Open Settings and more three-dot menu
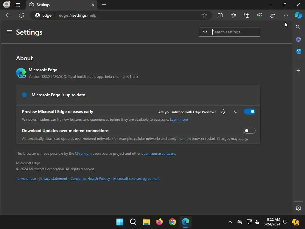The image size is (305, 229). [x=286, y=15]
